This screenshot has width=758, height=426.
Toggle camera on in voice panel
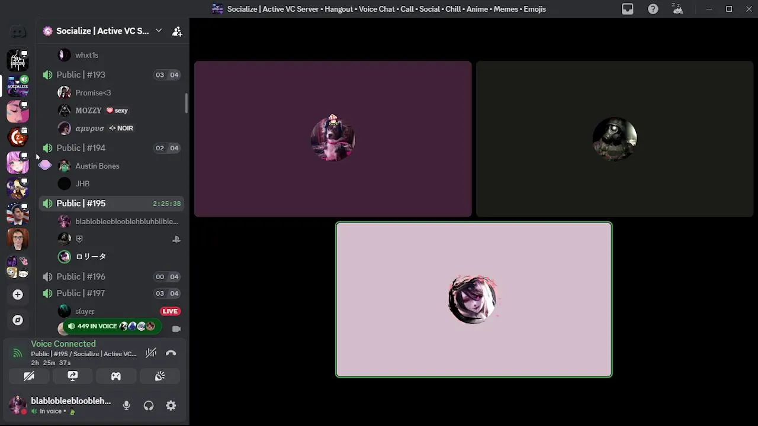(x=28, y=376)
